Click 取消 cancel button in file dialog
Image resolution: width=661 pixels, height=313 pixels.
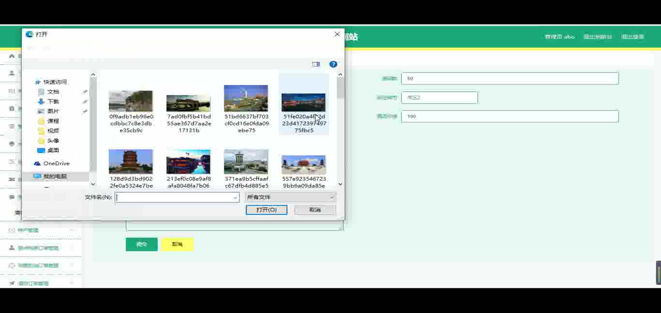click(315, 210)
